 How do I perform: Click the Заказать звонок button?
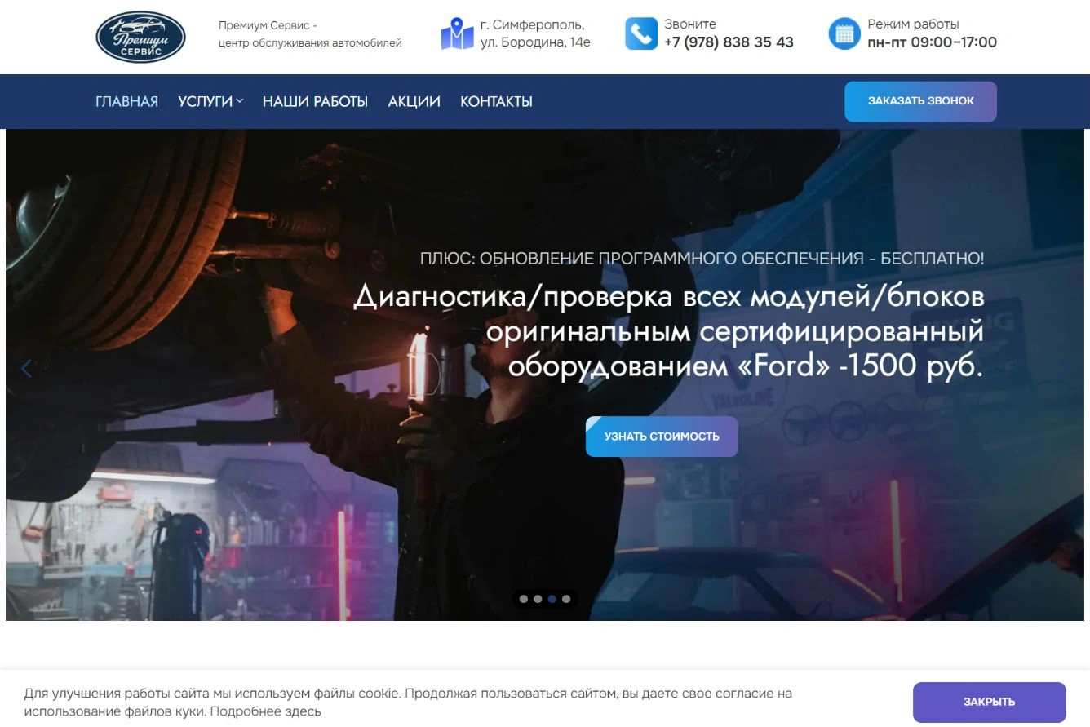(x=920, y=101)
